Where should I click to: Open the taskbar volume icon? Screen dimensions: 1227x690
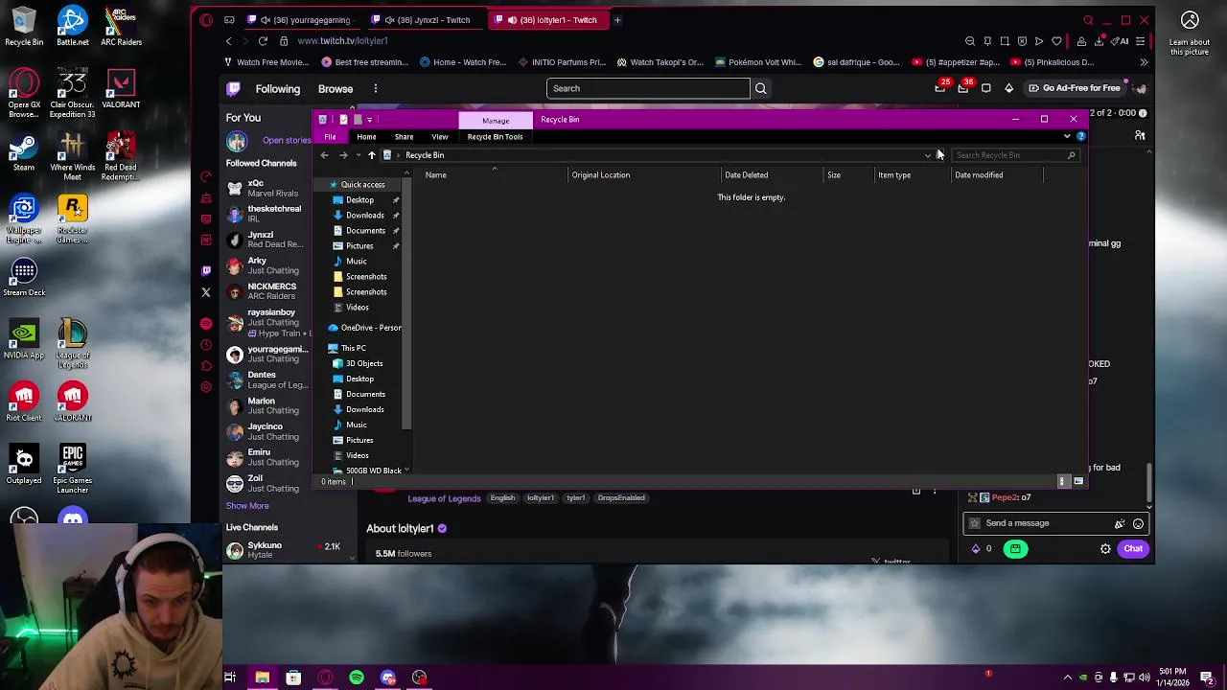1145,678
